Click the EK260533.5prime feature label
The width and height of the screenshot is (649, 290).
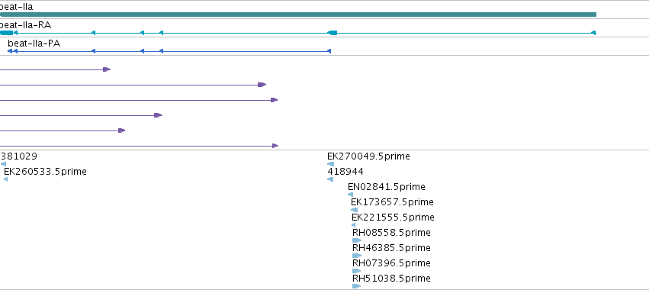(45, 172)
